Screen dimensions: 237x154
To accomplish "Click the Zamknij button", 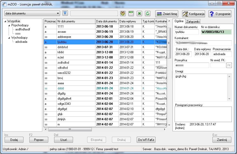I will 222,140.
